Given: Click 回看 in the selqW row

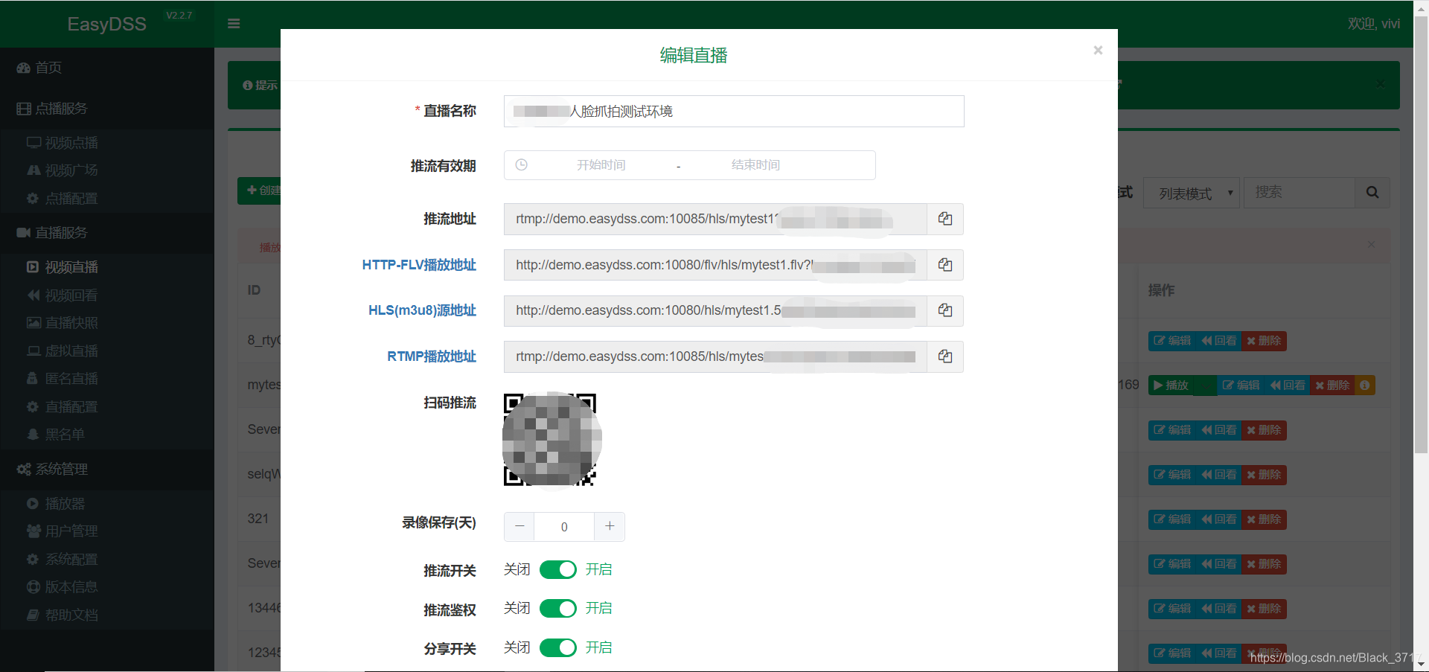Looking at the screenshot, I should [1218, 475].
